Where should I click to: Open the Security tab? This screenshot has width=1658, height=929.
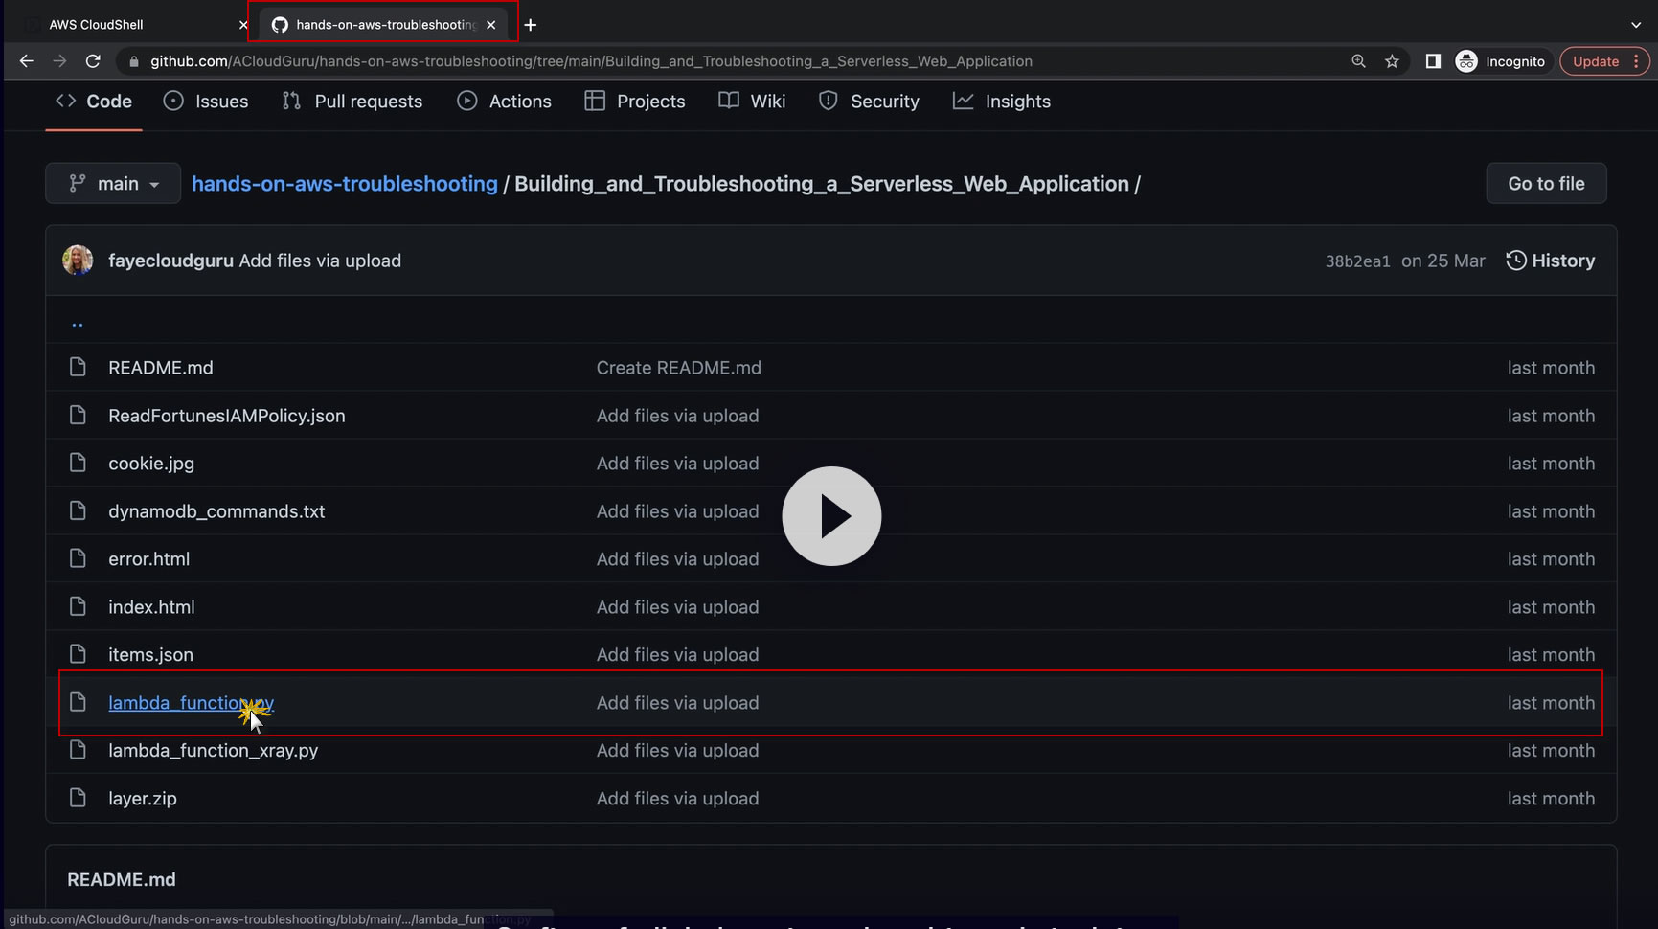click(869, 102)
